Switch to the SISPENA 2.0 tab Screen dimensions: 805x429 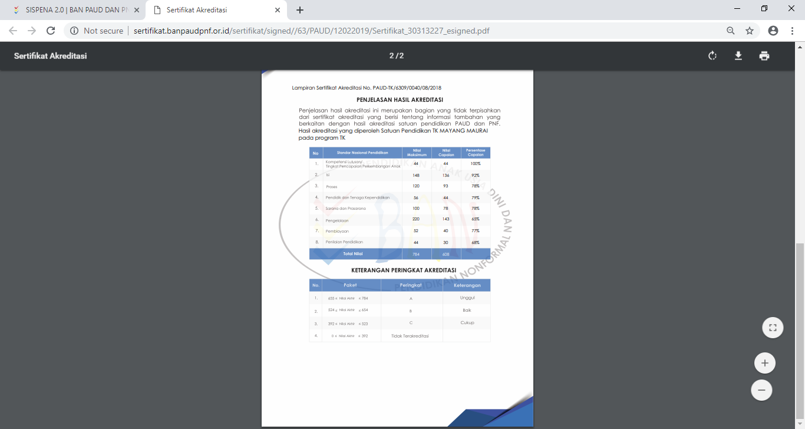pos(72,10)
